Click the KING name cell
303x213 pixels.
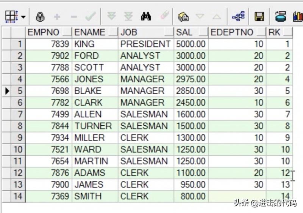pyautogui.click(x=95, y=44)
